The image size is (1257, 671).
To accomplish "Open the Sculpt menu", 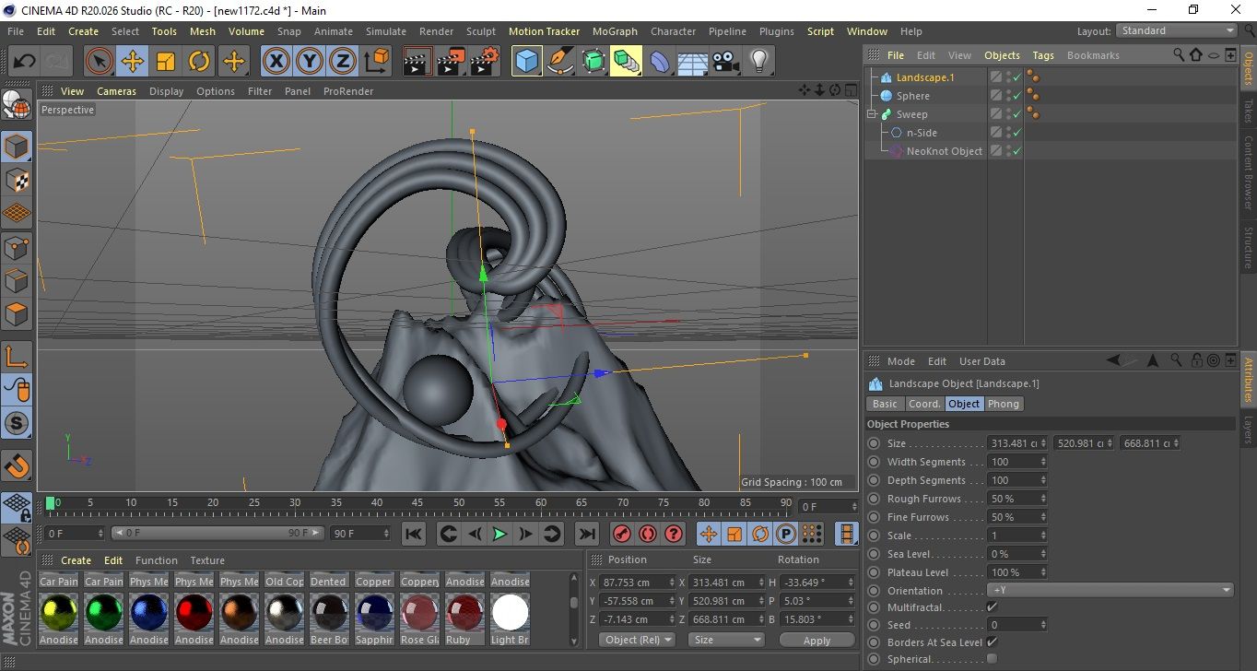I will (x=481, y=31).
